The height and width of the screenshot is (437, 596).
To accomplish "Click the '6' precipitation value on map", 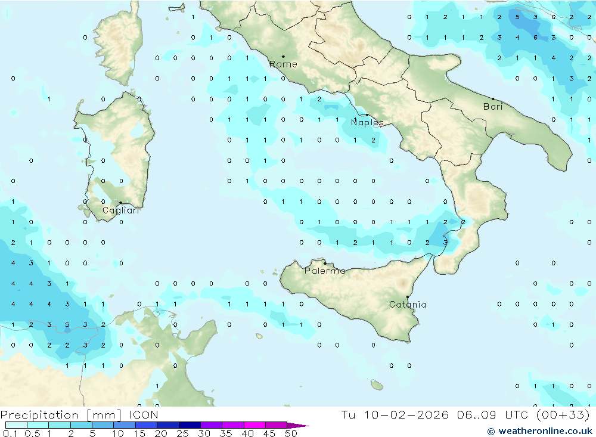I will 535,38.
